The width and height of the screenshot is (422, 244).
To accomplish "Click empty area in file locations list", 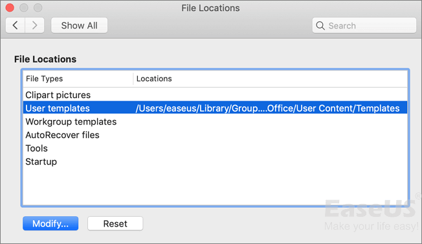I will [x=215, y=187].
